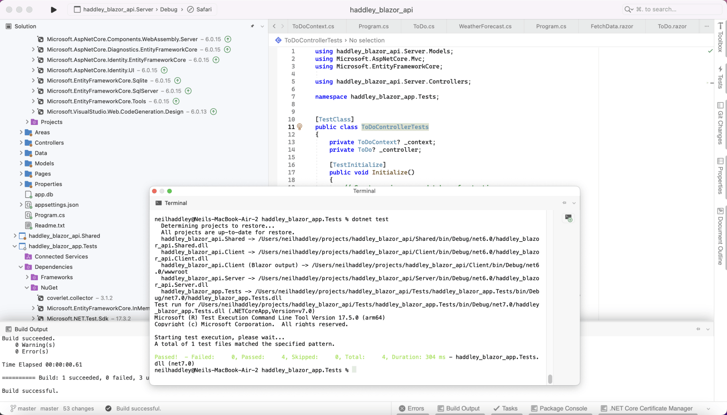Click the search field in the toolbar

pos(672,9)
